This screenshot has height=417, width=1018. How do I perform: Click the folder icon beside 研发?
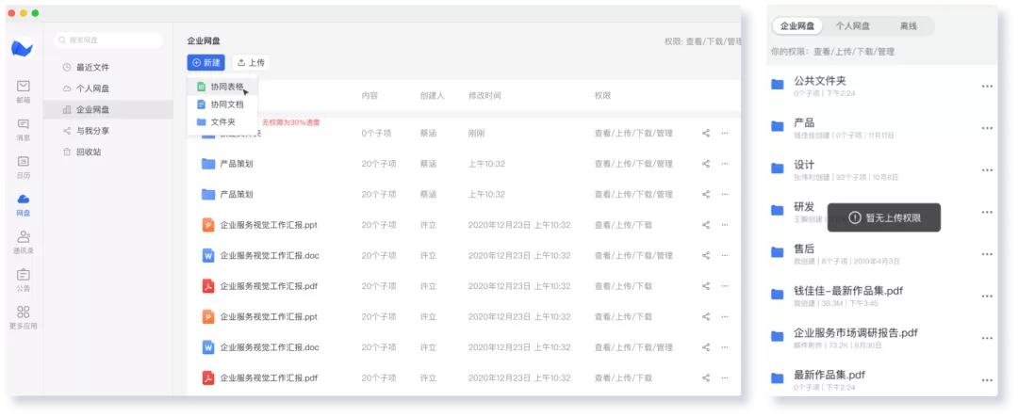[777, 210]
